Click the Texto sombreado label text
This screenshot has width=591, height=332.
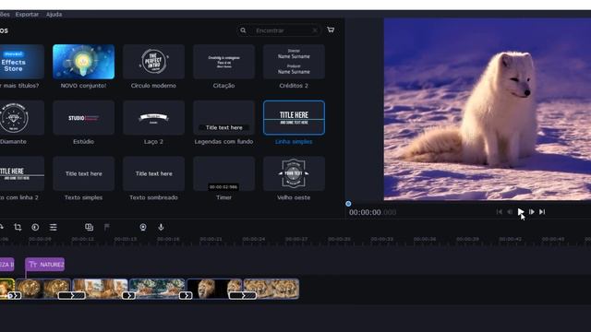pos(153,197)
